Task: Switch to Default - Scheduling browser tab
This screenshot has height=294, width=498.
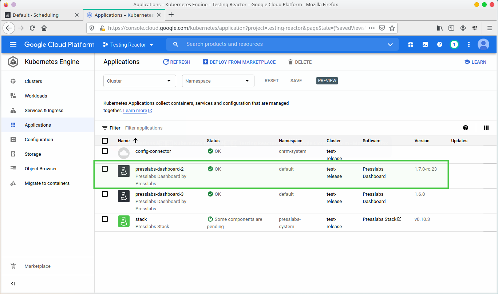Action: [36, 15]
